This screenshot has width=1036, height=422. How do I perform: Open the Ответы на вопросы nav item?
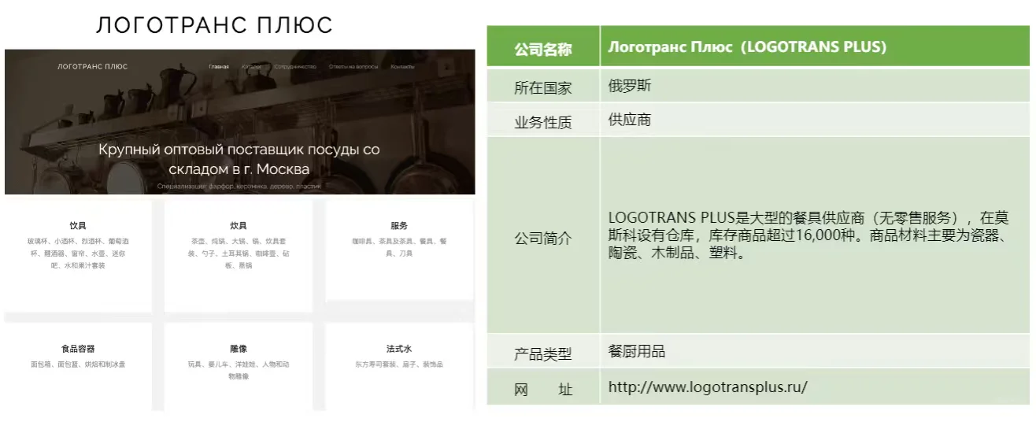pyautogui.click(x=353, y=67)
